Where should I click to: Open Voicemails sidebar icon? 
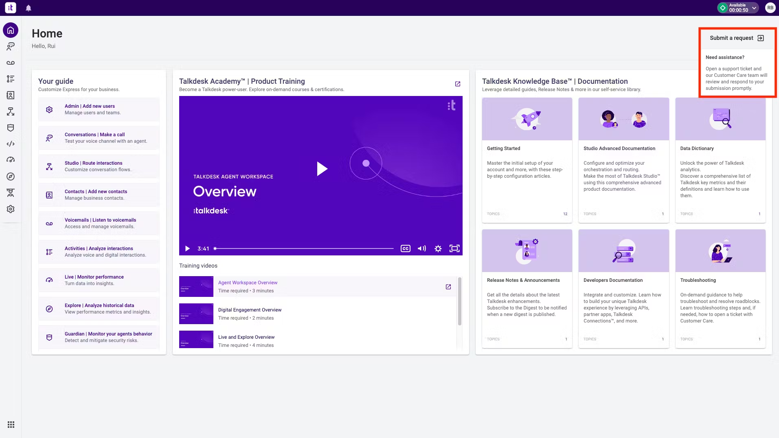pyautogui.click(x=11, y=63)
